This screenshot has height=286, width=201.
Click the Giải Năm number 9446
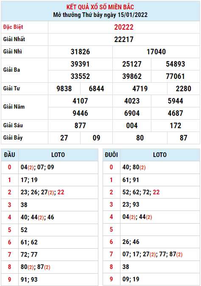click(80, 113)
